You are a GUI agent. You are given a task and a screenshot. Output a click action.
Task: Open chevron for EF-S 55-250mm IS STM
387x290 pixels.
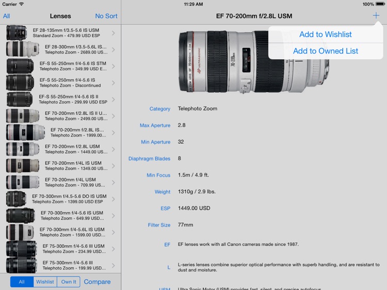(114, 66)
